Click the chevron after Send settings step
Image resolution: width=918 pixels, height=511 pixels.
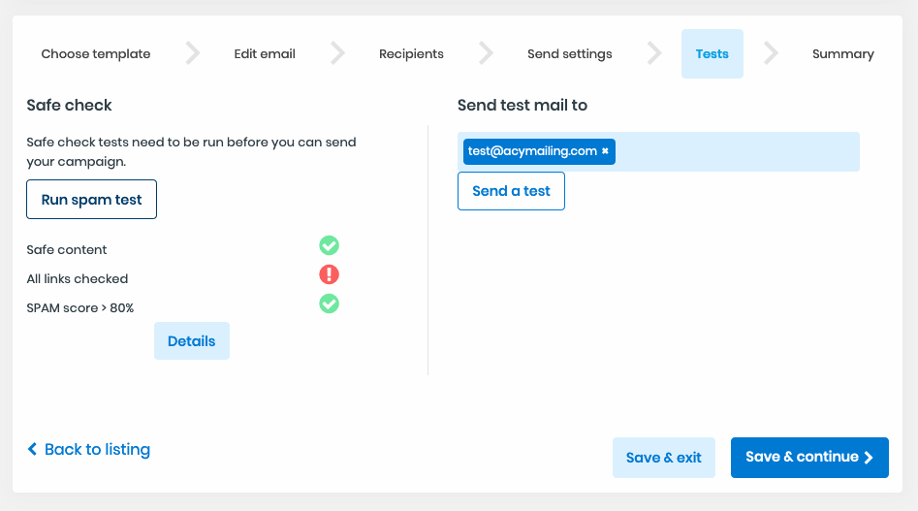(x=654, y=53)
